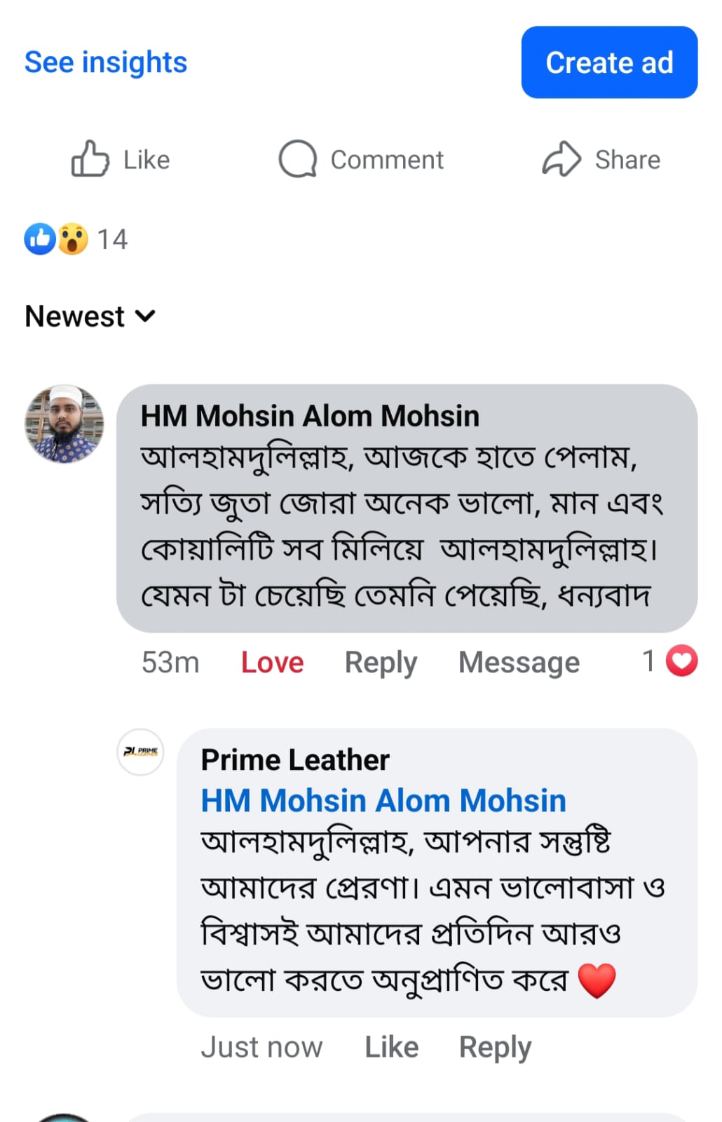Click the 14 reactions count
Screen dimensions: 722x1122
coord(112,239)
